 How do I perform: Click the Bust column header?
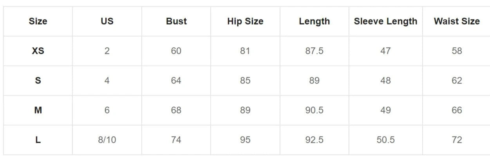176,21
